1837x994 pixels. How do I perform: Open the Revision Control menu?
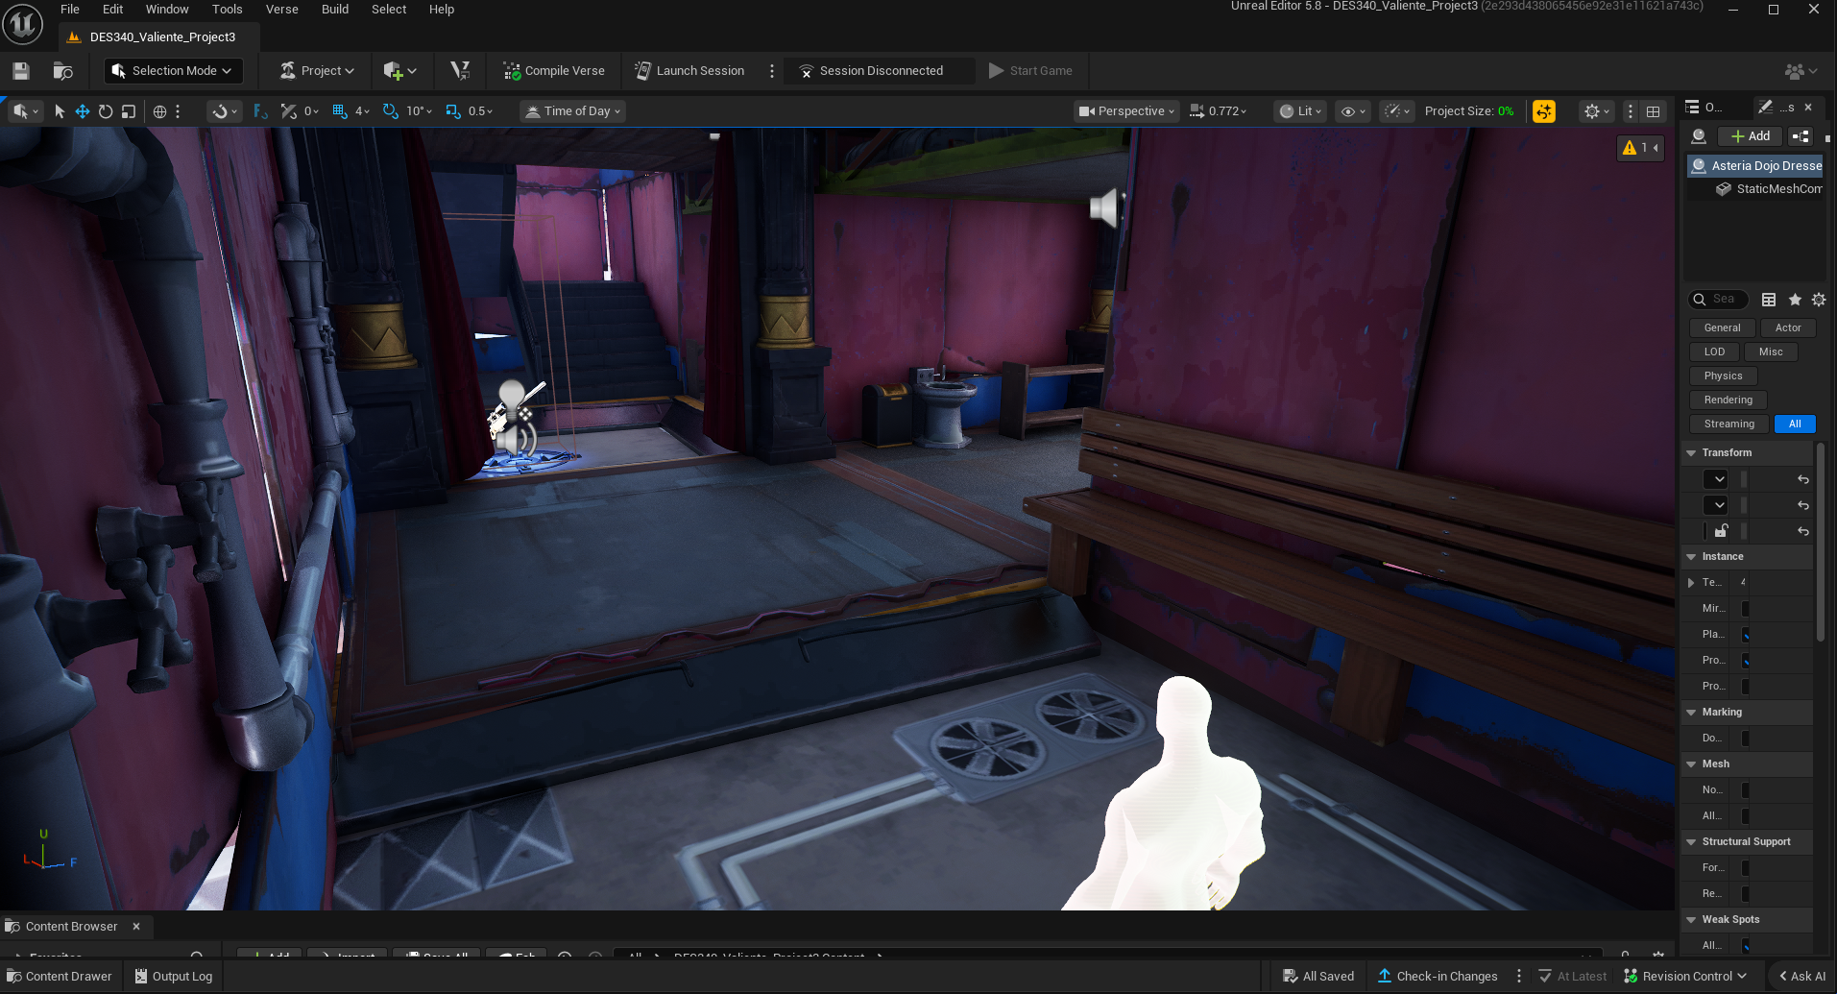click(1685, 977)
